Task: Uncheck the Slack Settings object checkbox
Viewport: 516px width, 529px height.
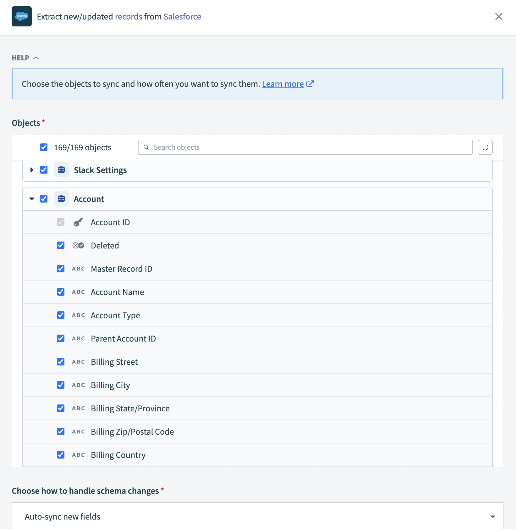Action: click(44, 170)
